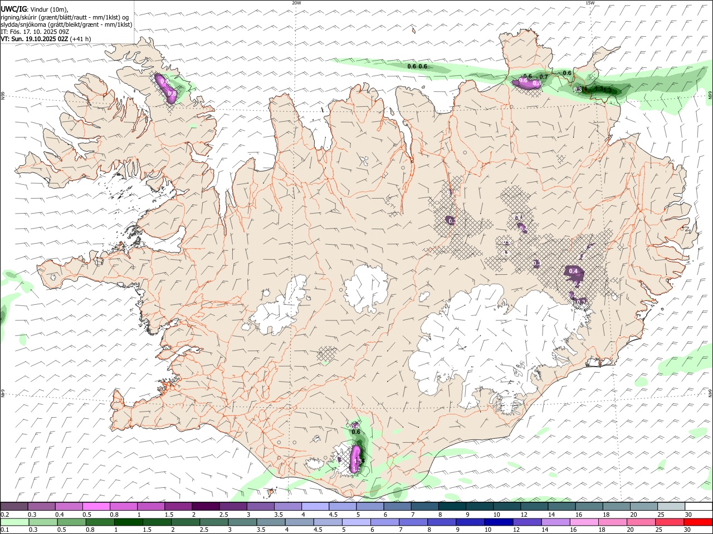Click the '0.4' value on the large purple east patch
Screen dimensions: 713x534
tap(574, 271)
